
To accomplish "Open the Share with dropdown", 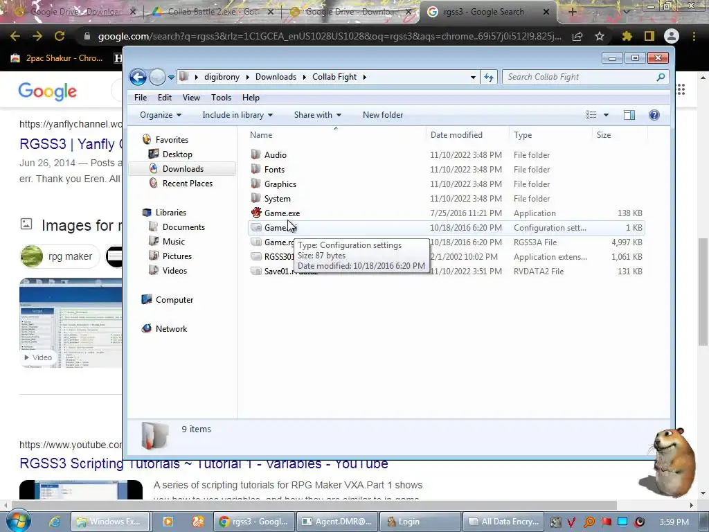I will (x=317, y=115).
